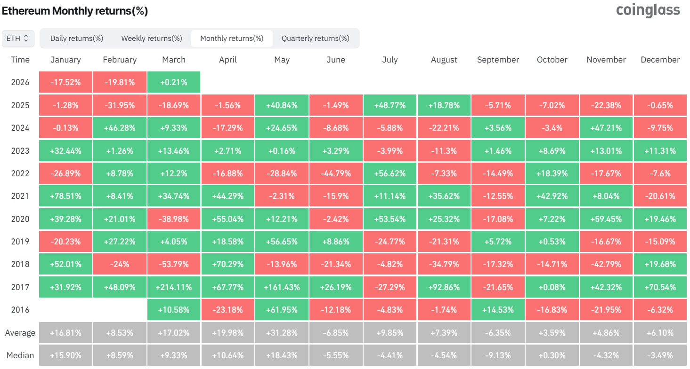Click the -19.81% February 2026 cell

click(x=120, y=82)
